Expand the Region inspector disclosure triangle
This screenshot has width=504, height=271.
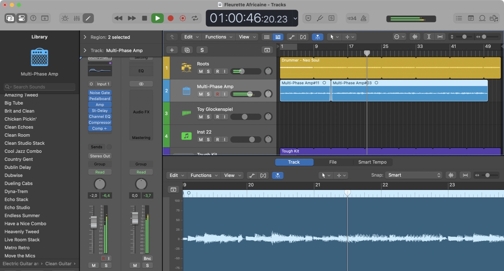pyautogui.click(x=85, y=37)
